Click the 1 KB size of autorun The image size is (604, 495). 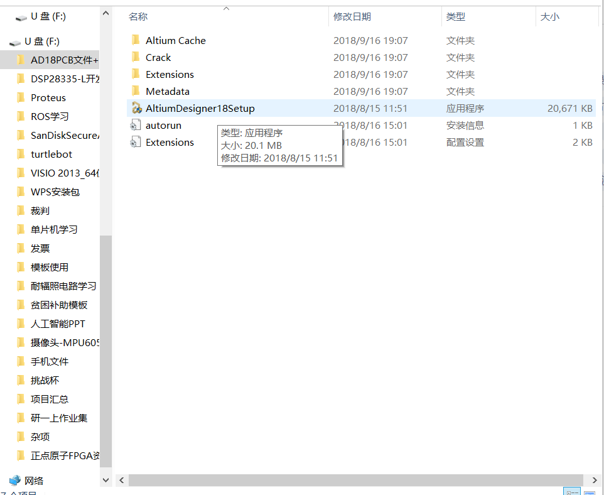(x=583, y=125)
